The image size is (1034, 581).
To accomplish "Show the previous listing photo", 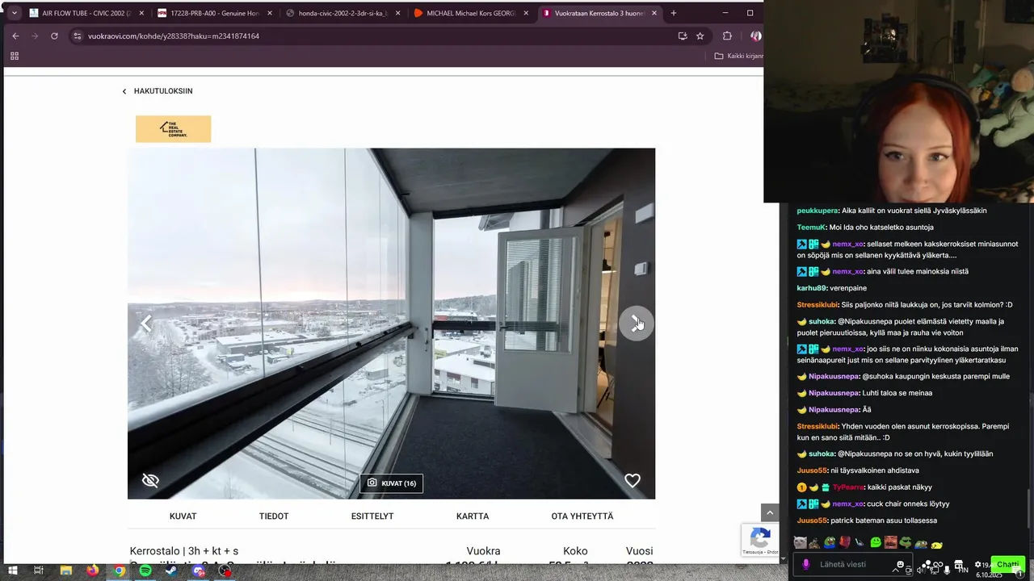I will [146, 324].
